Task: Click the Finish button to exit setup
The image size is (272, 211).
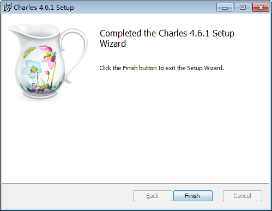Action: pyautogui.click(x=193, y=196)
